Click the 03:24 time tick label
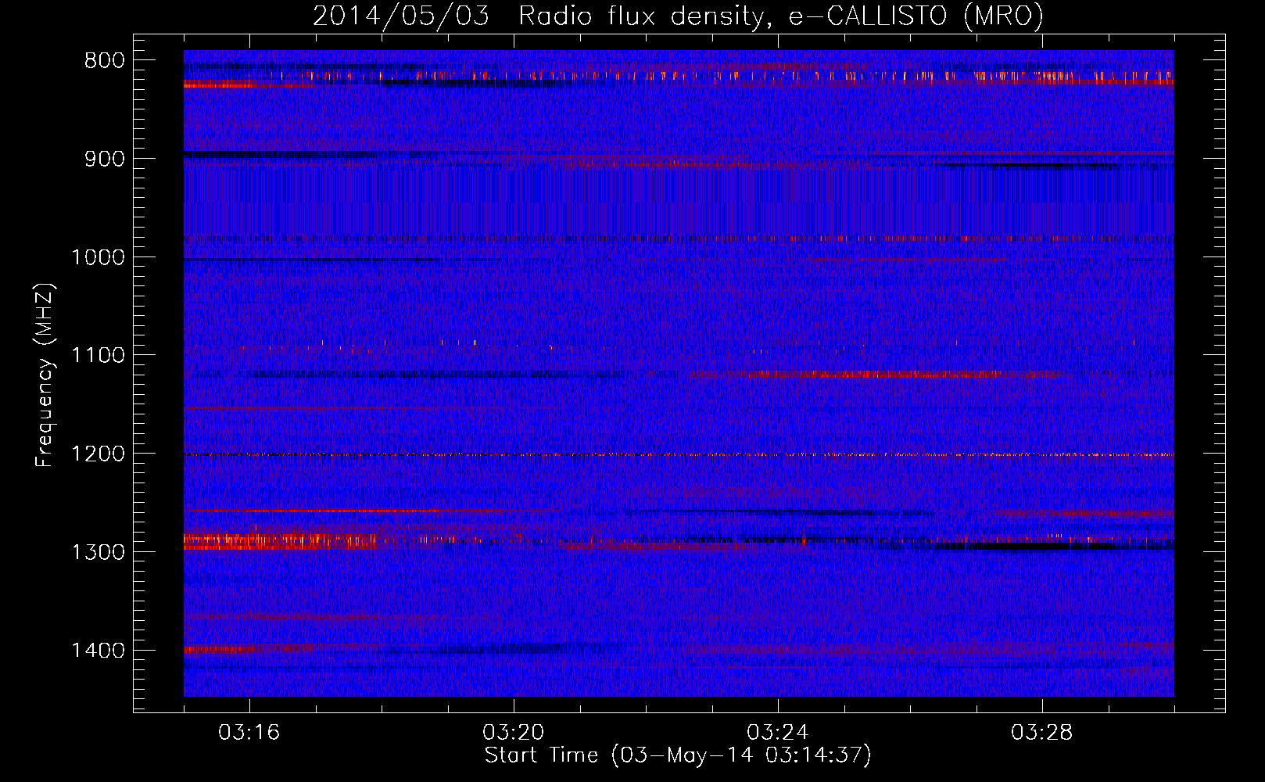 click(x=778, y=733)
